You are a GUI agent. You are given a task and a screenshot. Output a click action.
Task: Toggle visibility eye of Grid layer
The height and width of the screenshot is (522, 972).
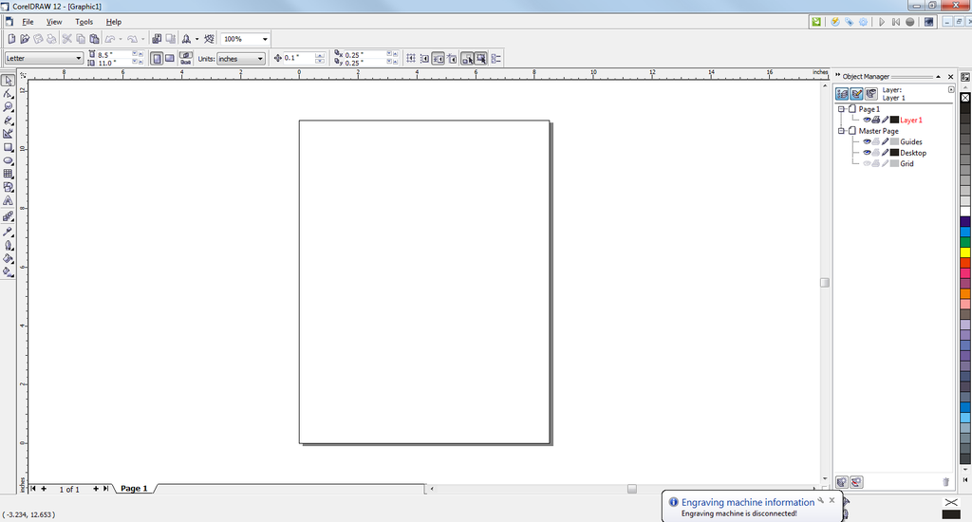coord(867,163)
